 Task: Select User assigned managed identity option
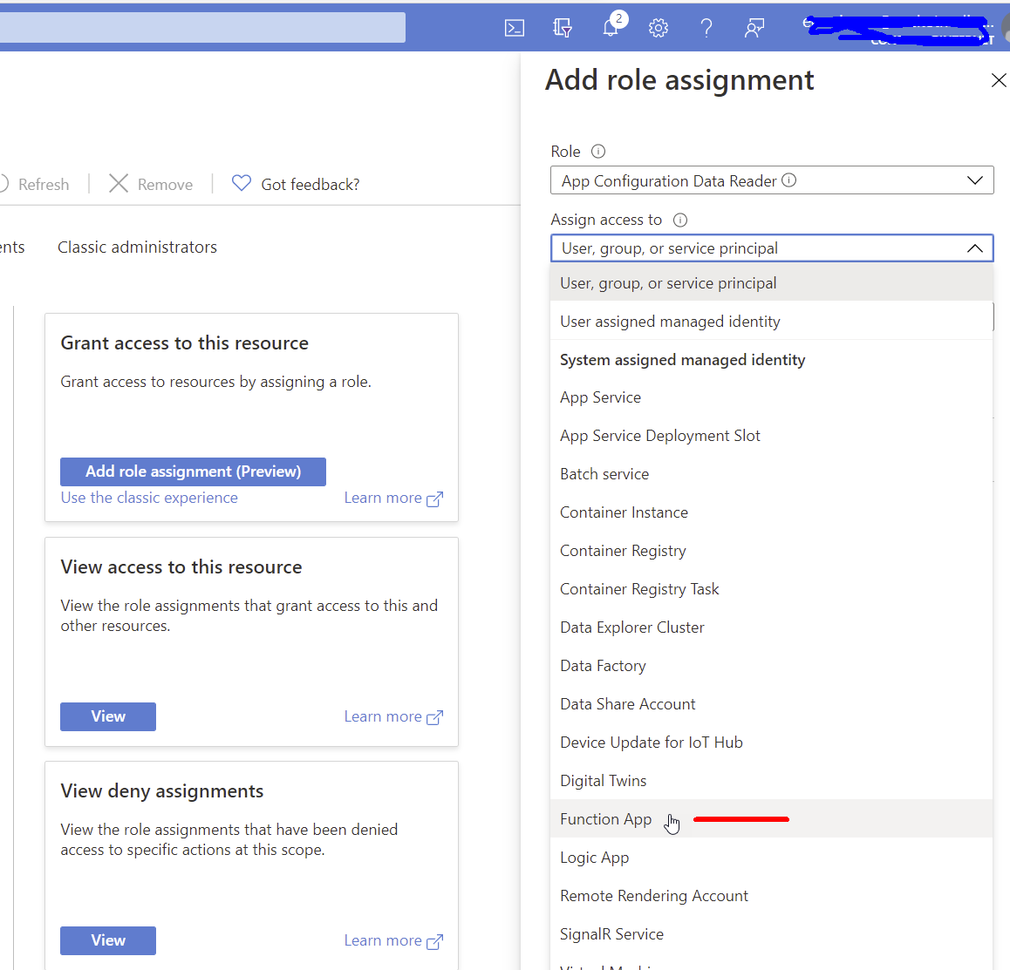[x=771, y=322]
